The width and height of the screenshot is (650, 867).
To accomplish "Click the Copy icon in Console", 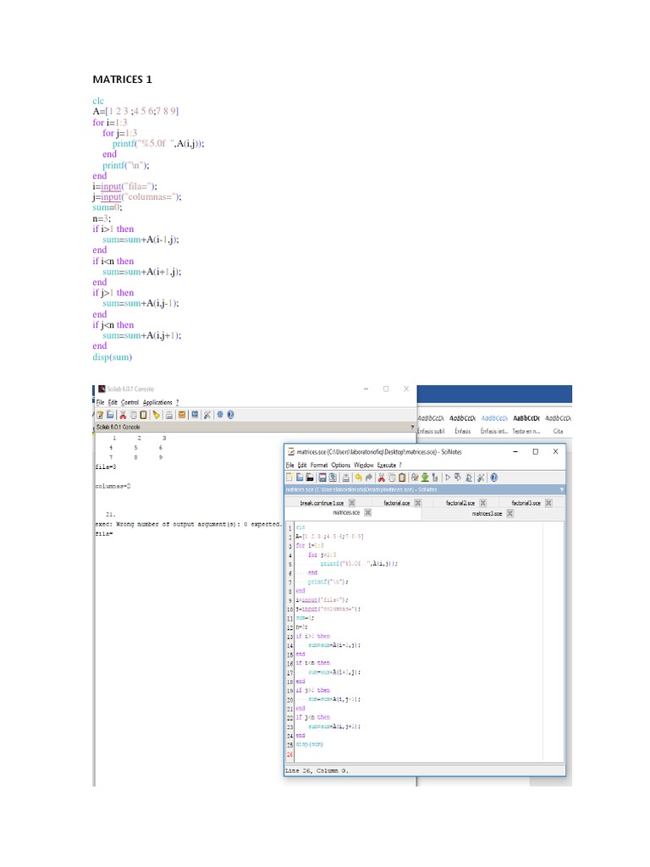I will (x=133, y=415).
